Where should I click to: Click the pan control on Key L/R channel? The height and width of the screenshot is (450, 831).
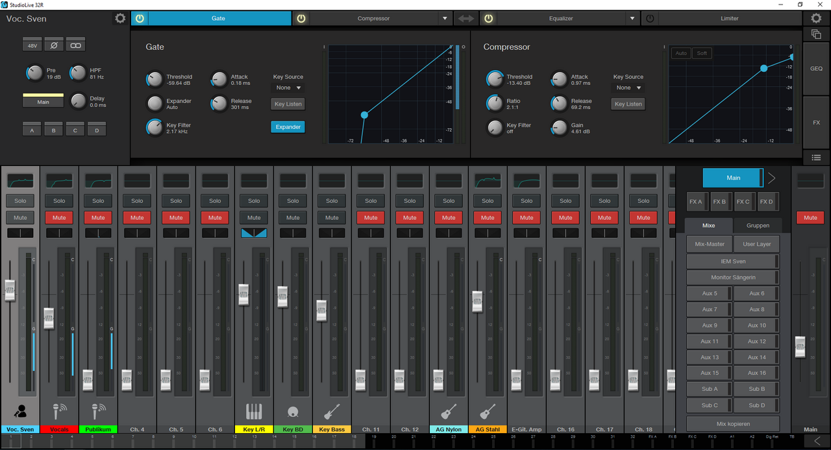coord(254,233)
